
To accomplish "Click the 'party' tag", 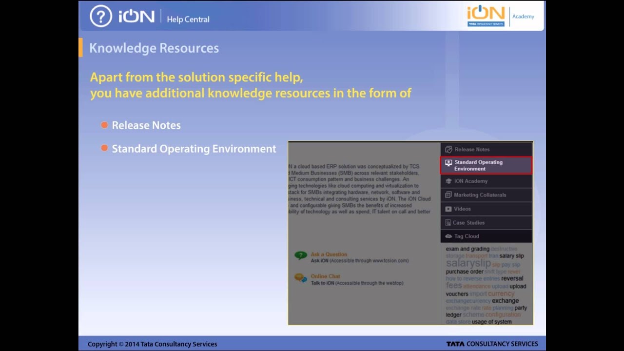I will pos(521,308).
